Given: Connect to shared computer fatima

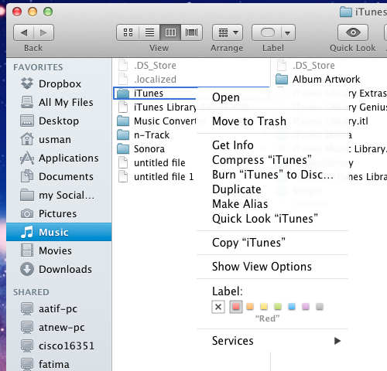Looking at the screenshot, I should (x=59, y=364).
